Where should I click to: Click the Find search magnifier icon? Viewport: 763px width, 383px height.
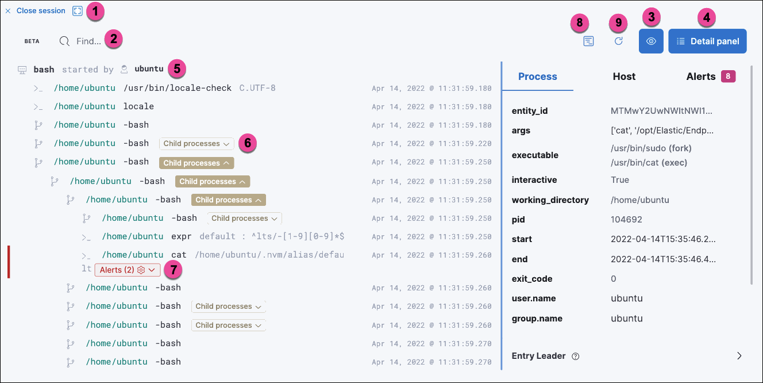pyautogui.click(x=63, y=41)
